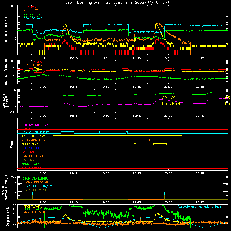The image size is (231, 231).
Task: Select the PARTICLE_FLAG label
Action: (x=32, y=156)
